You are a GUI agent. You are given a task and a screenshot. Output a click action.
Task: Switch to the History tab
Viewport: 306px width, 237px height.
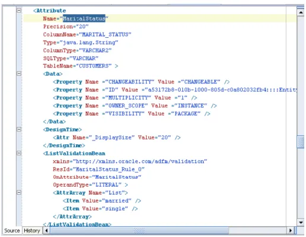click(32, 230)
